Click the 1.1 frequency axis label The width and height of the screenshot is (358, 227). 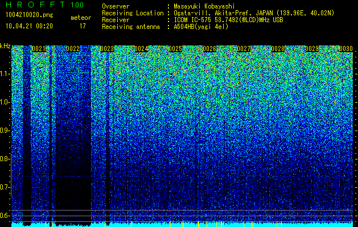point(5,74)
